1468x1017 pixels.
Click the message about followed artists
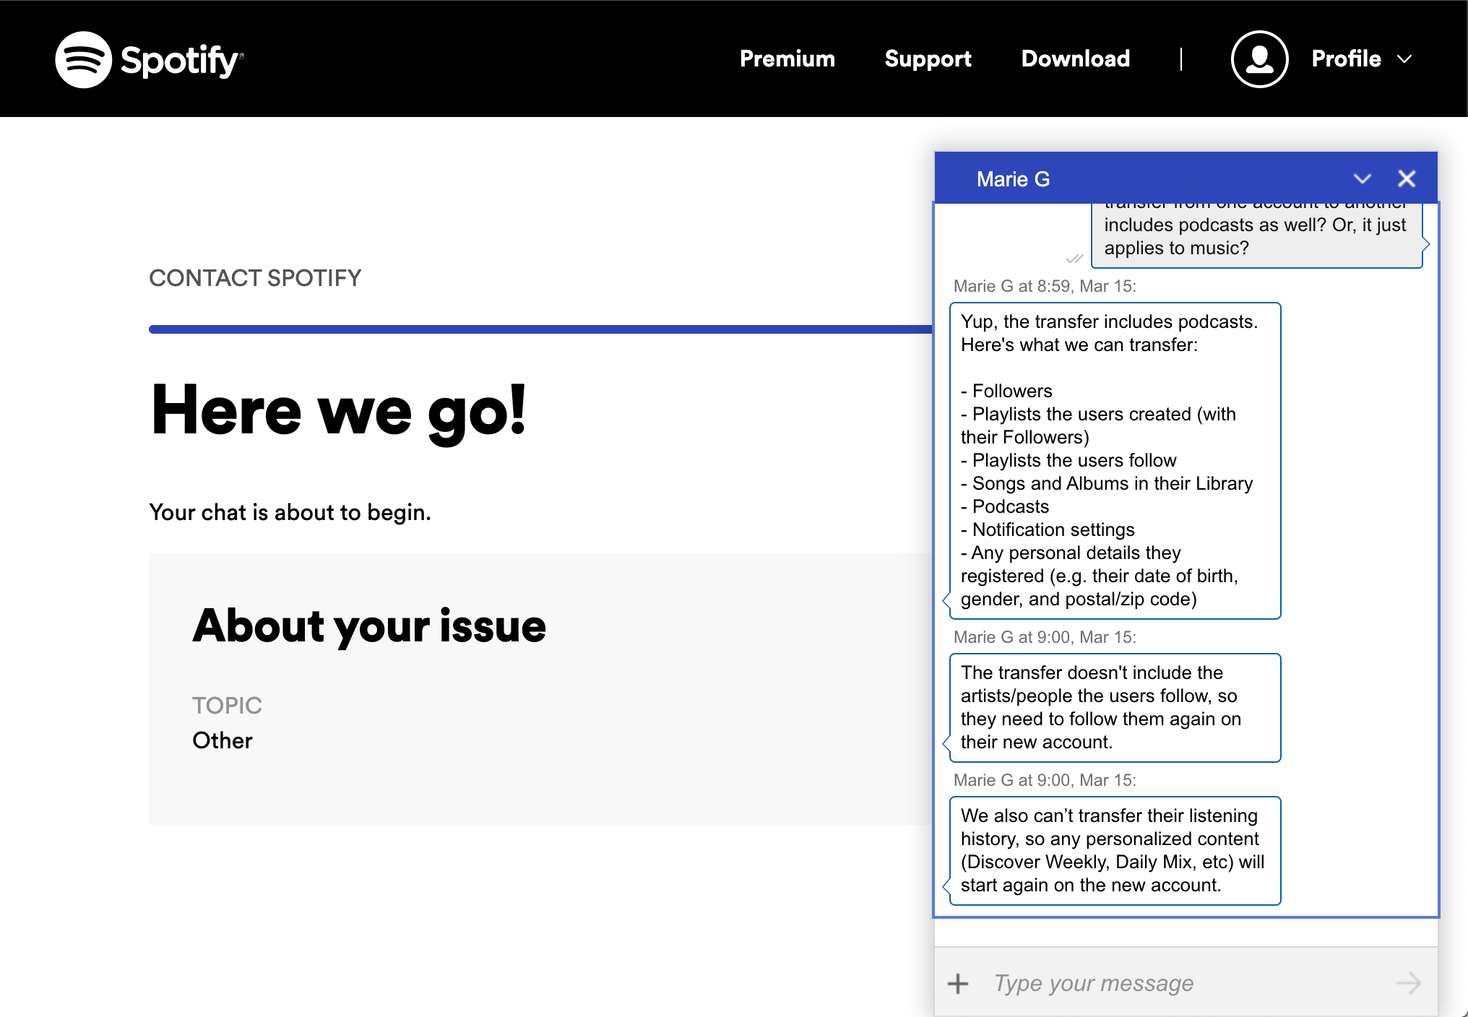1114,707
